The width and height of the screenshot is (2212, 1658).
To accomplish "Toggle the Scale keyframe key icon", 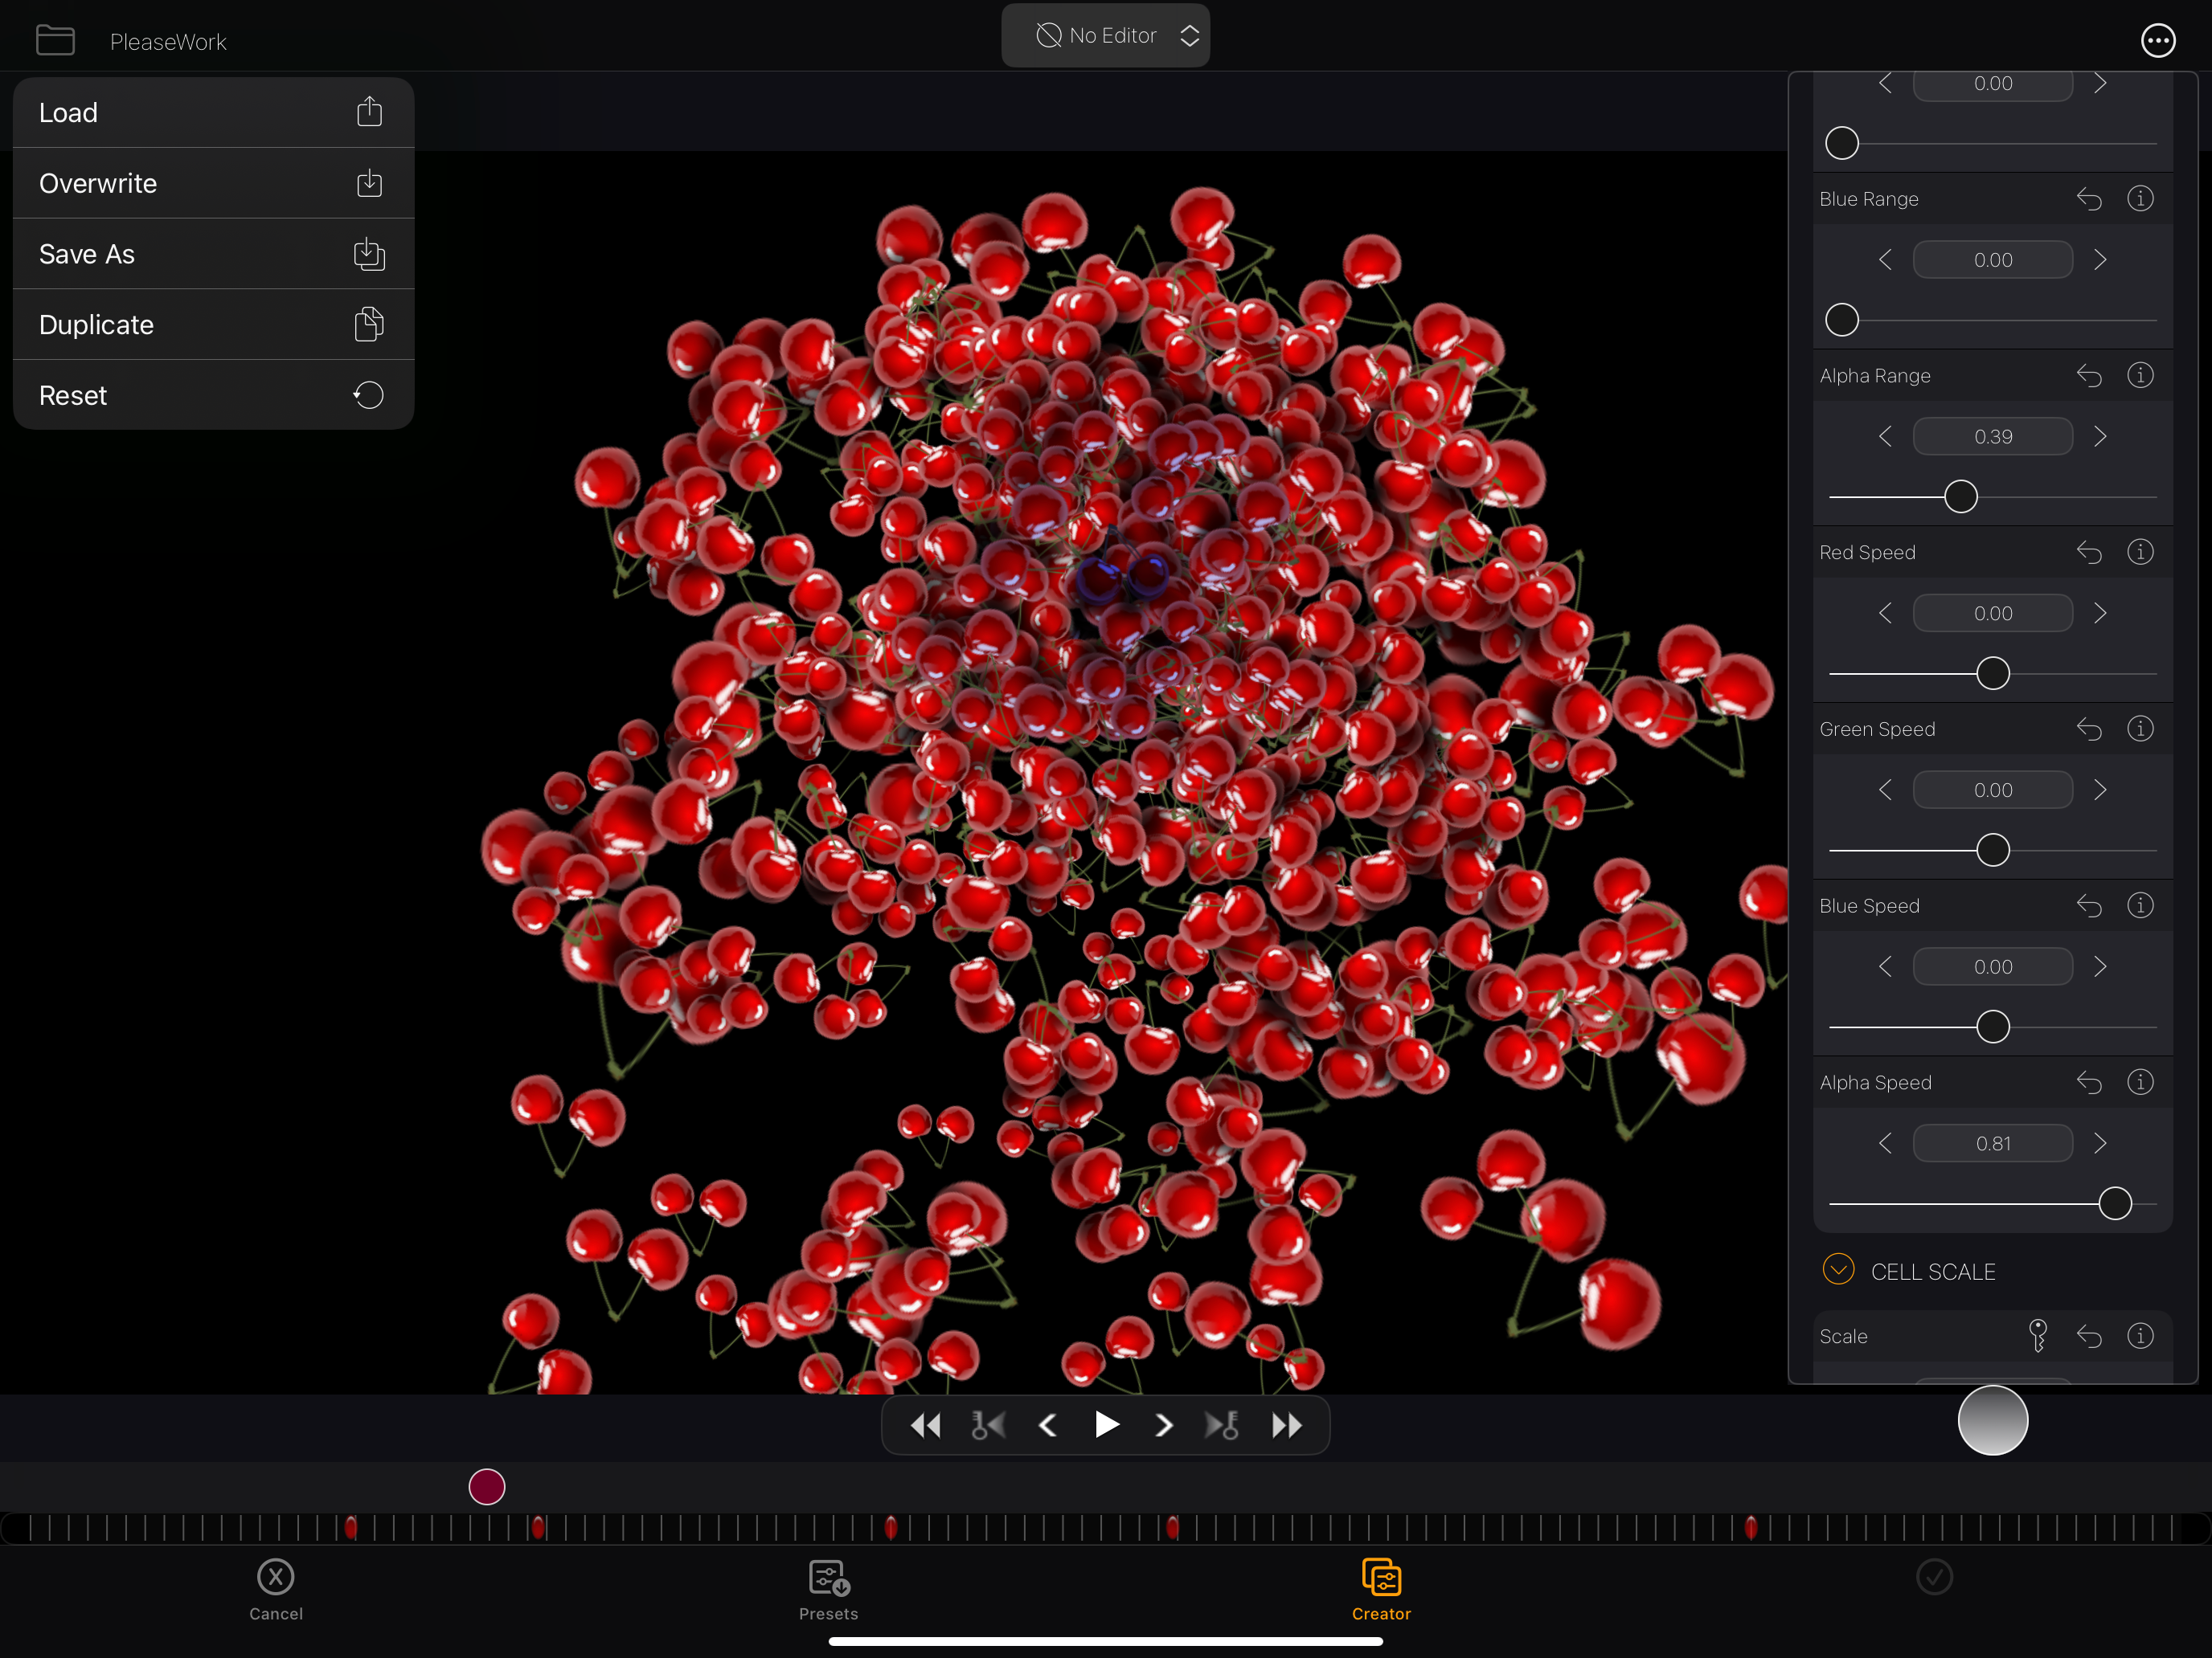I will pos(2037,1336).
